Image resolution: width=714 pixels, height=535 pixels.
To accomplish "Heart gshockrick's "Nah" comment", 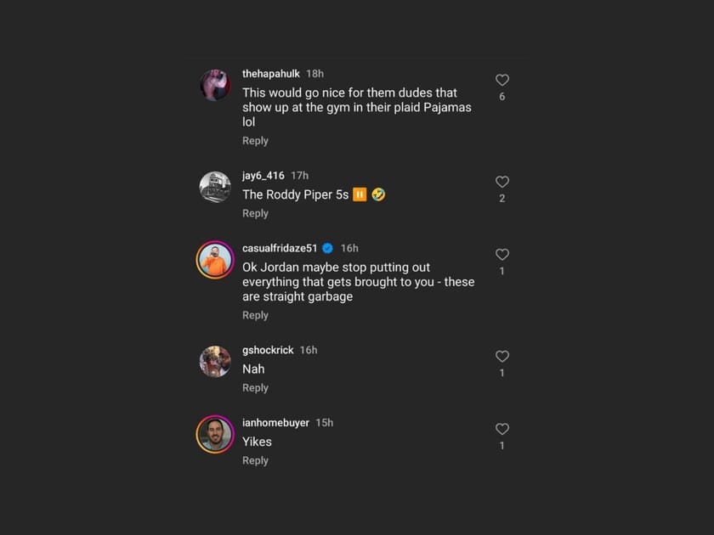I will [502, 357].
